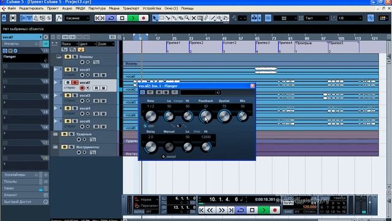Open the quantize 1/8 dropdown

click(x=350, y=18)
